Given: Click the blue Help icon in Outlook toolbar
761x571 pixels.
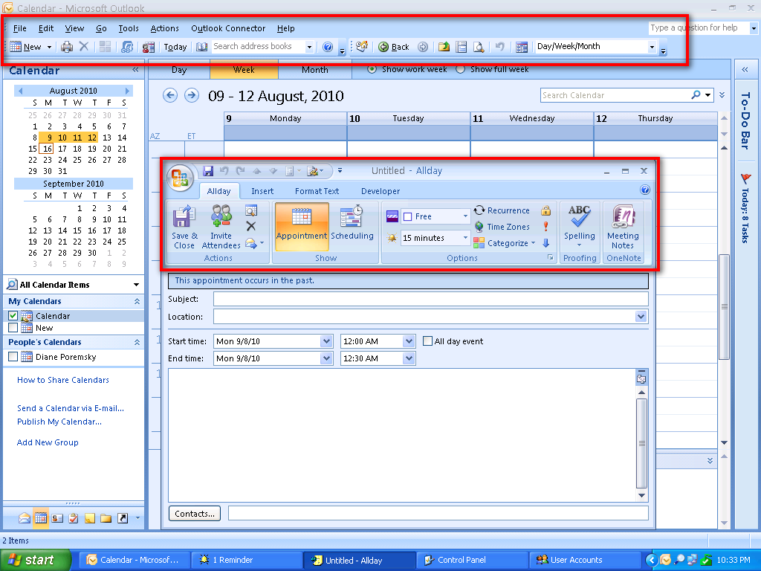Looking at the screenshot, I should [x=328, y=47].
